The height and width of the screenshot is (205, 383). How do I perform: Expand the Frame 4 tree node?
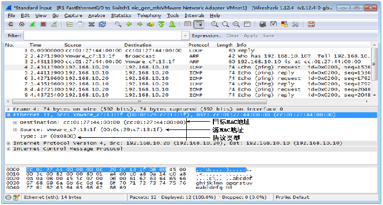(9, 109)
